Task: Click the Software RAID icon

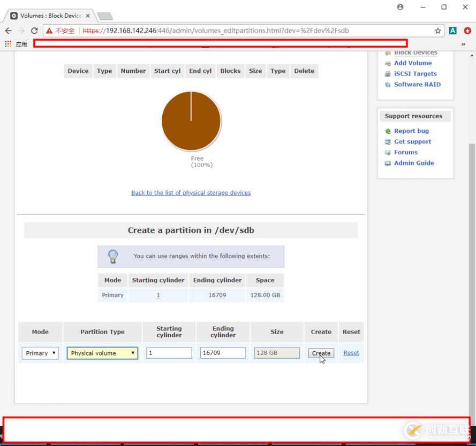Action: [388, 85]
